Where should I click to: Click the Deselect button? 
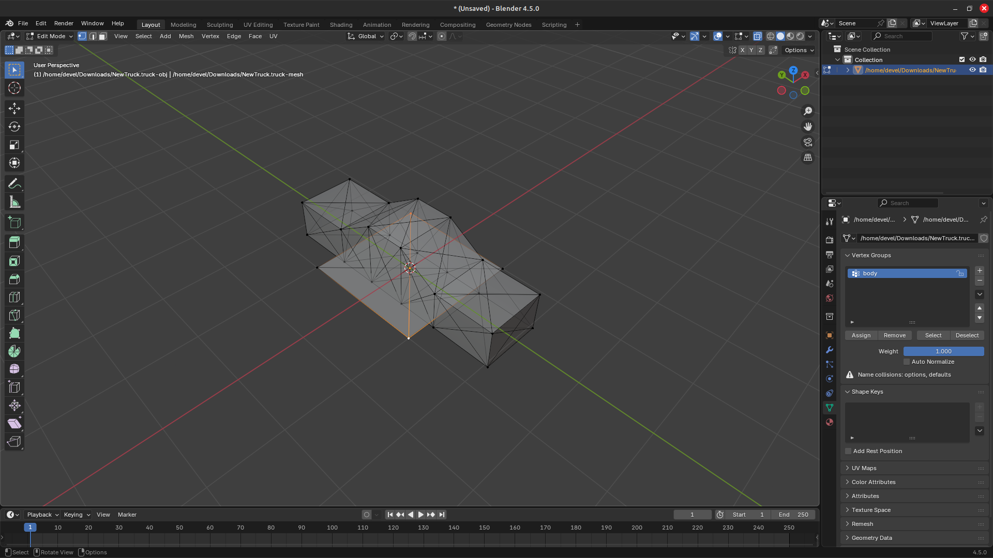click(x=967, y=335)
